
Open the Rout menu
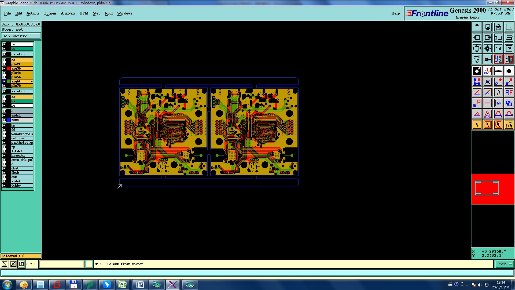(109, 13)
